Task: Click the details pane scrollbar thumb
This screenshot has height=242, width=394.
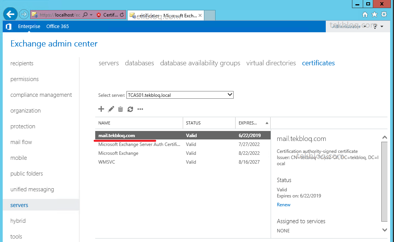Action: (x=384, y=181)
